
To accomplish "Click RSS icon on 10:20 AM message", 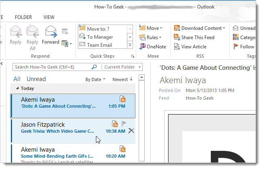I will pyautogui.click(x=123, y=149).
